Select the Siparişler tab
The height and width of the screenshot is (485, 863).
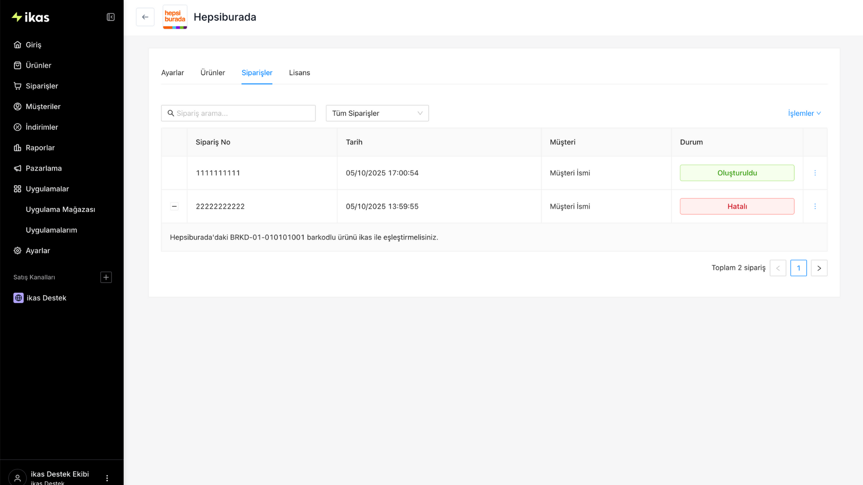click(257, 73)
